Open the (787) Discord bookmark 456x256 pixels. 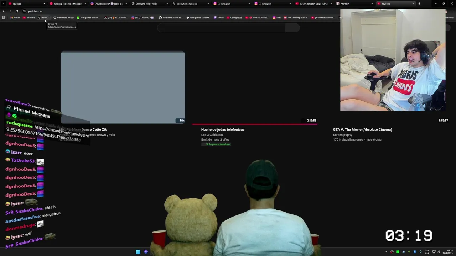[x=143, y=18]
